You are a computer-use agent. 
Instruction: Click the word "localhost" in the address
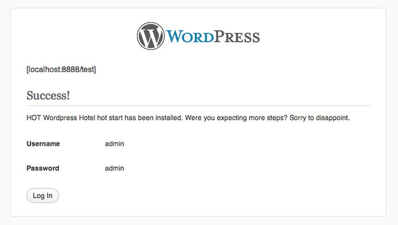44,69
